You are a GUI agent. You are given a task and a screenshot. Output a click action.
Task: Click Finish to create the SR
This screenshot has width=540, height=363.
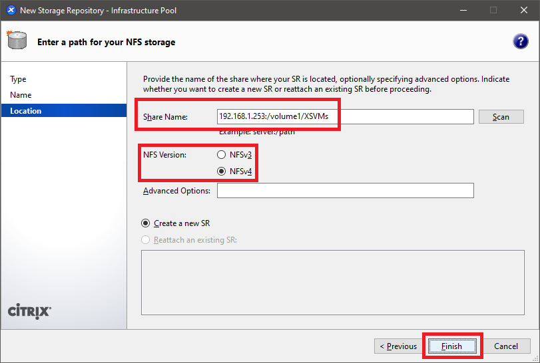click(451, 346)
